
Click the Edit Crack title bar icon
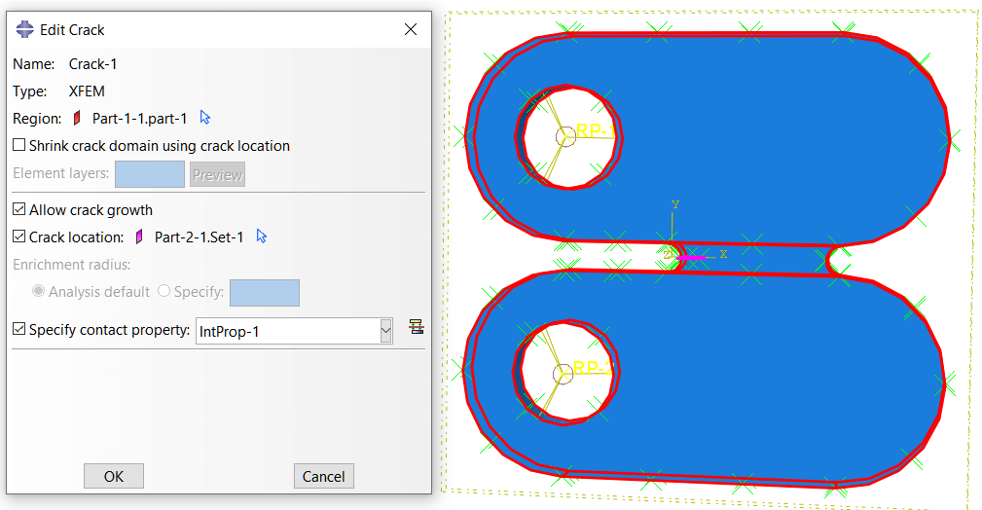[24, 29]
